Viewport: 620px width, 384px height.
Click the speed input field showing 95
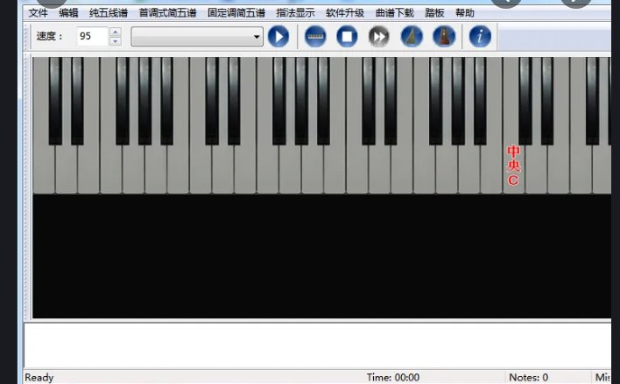(x=91, y=37)
